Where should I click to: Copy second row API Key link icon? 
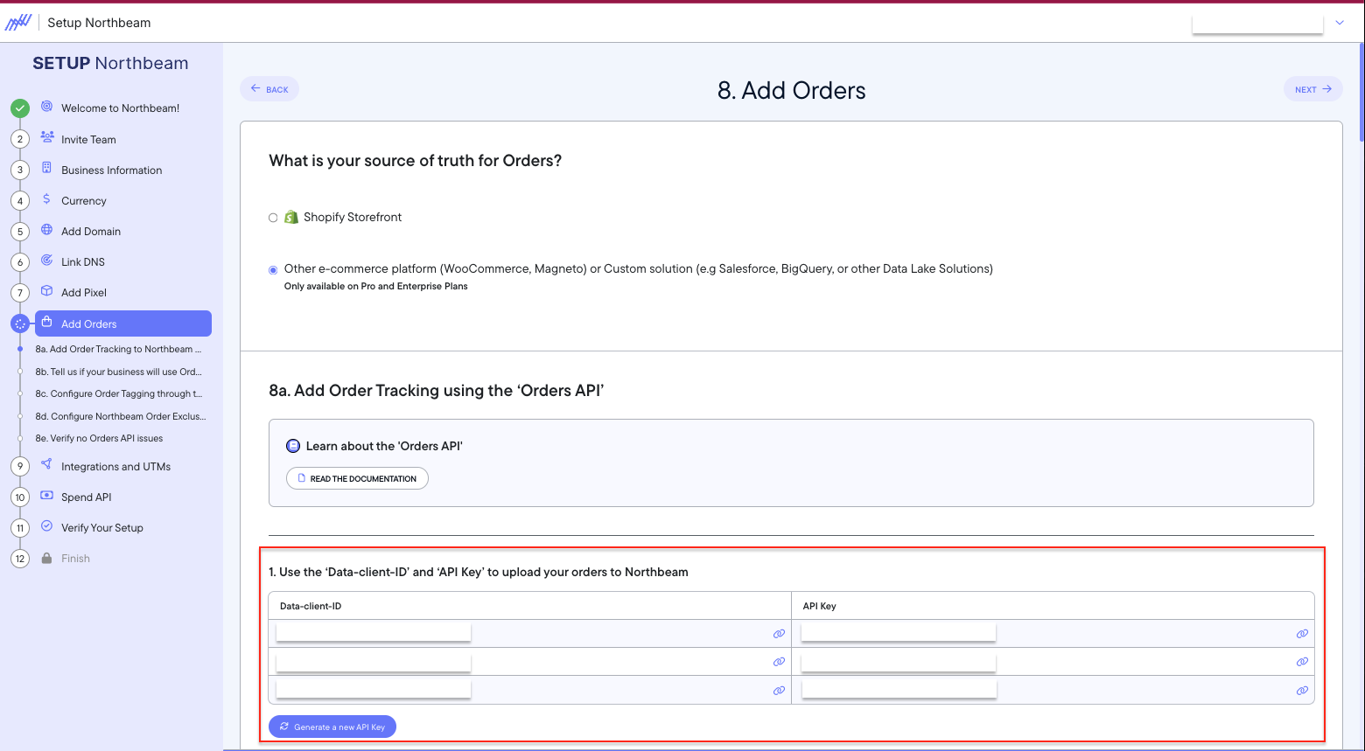[x=1302, y=662]
